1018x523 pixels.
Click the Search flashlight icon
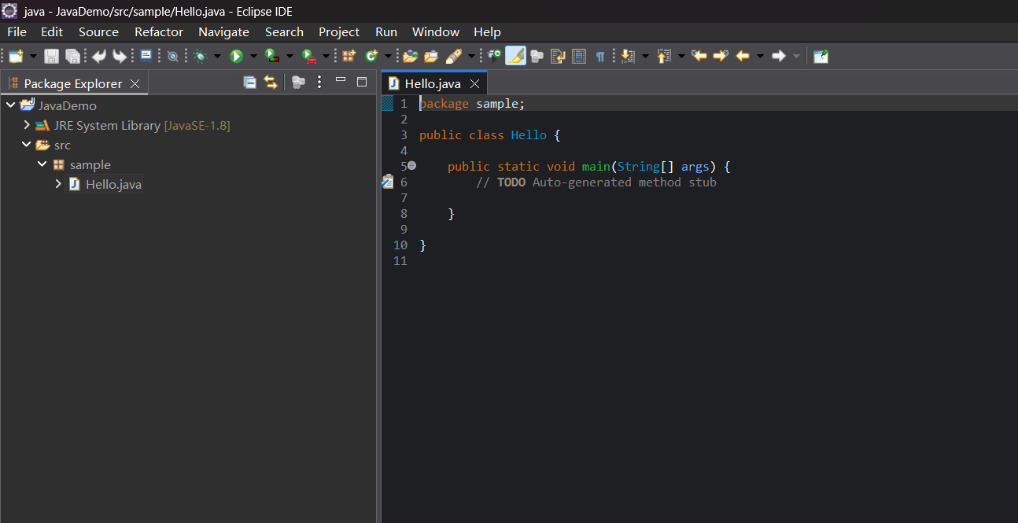pyautogui.click(x=454, y=56)
